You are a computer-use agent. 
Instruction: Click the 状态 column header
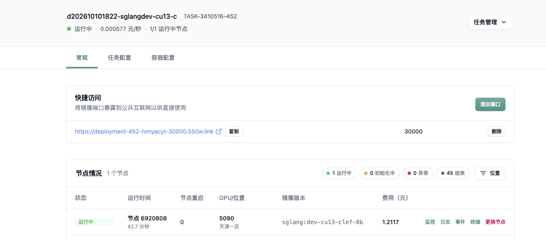81,198
